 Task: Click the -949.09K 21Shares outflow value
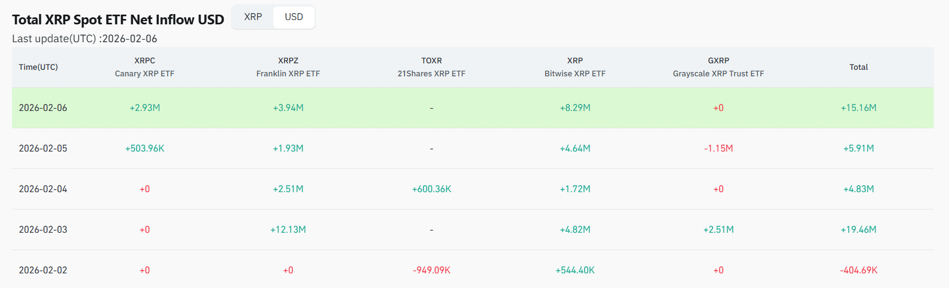(x=431, y=270)
